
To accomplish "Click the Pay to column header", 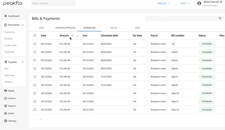I will click(154, 36).
